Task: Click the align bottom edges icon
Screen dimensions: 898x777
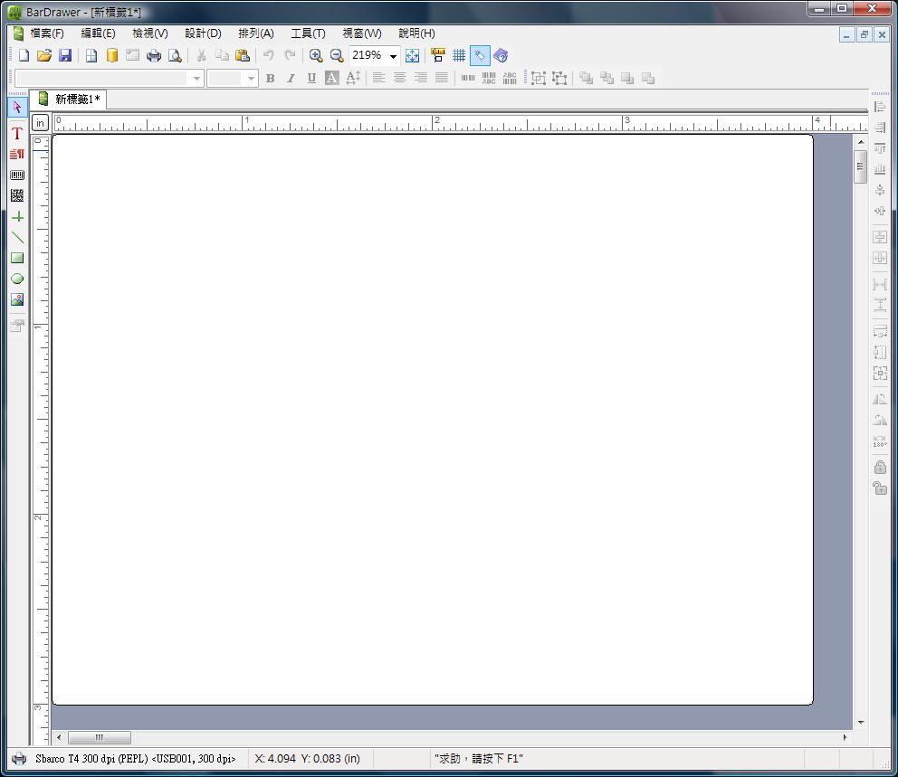Action: tap(880, 169)
